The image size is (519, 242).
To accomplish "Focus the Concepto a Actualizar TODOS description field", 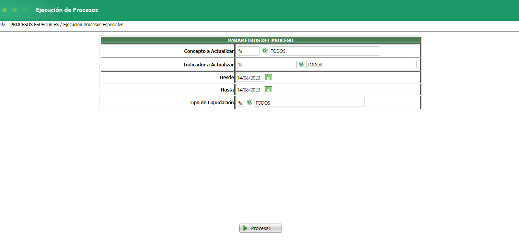I will [325, 51].
